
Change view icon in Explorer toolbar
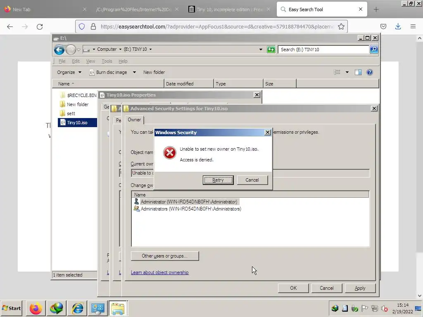click(337, 72)
